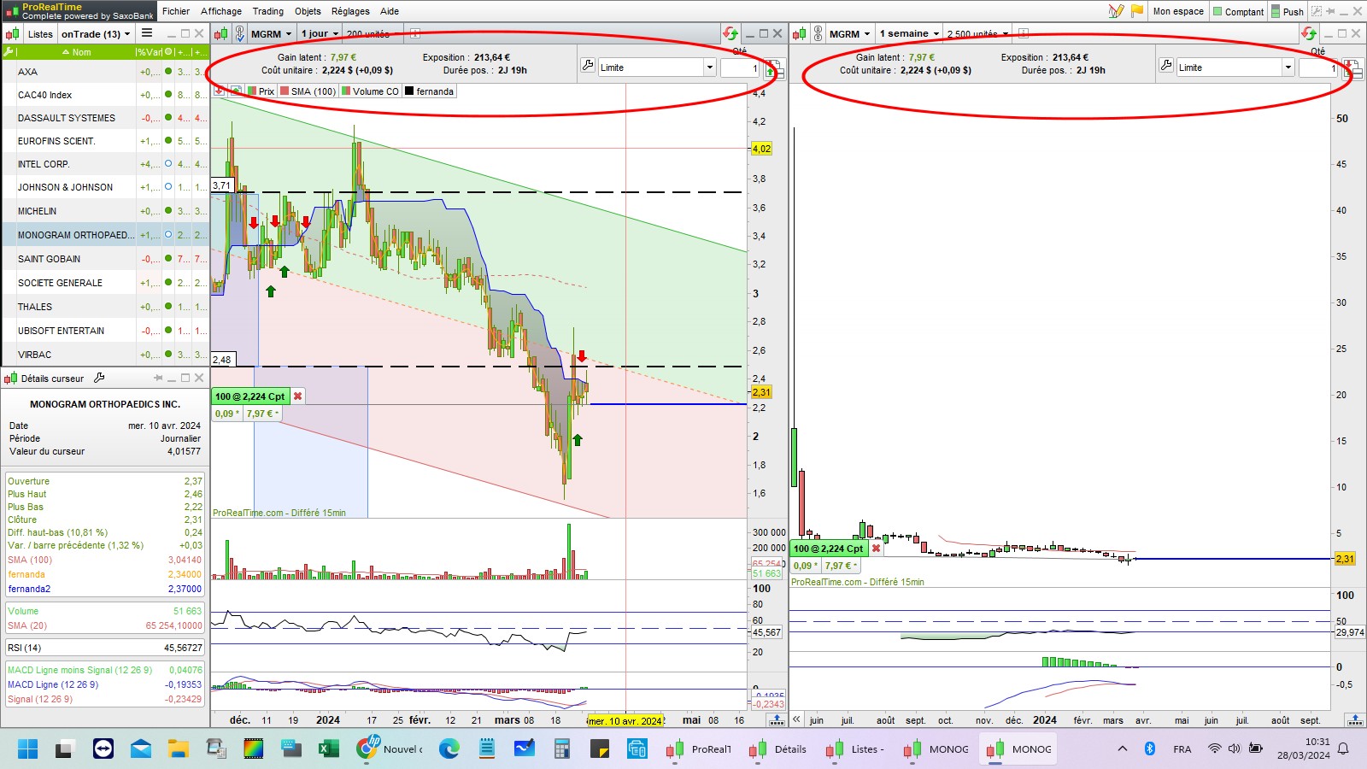The image size is (1367, 769).
Task: Click the refresh arrows icon on daily chart
Action: (730, 33)
